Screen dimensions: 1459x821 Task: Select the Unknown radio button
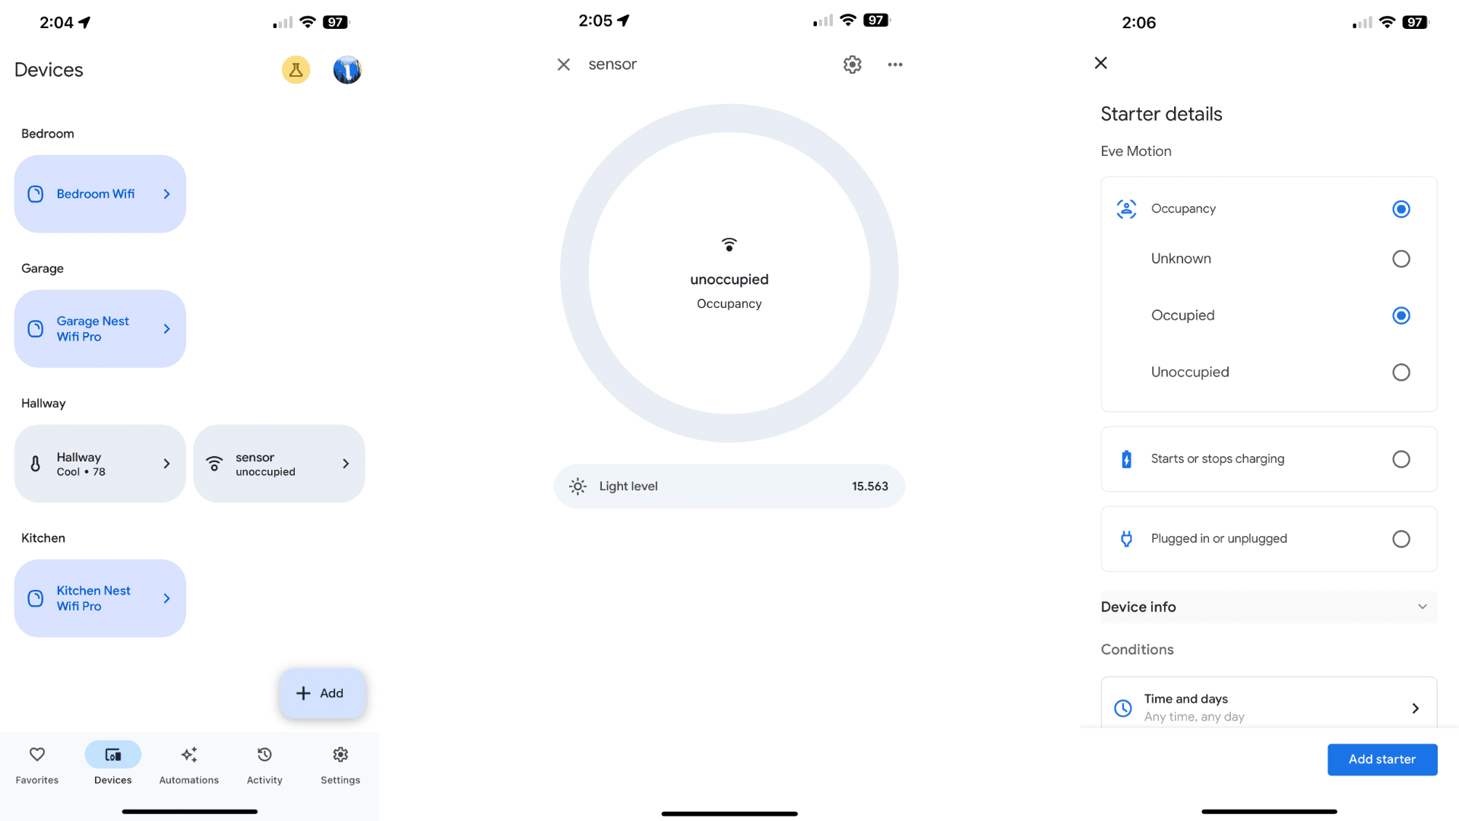[1401, 258]
